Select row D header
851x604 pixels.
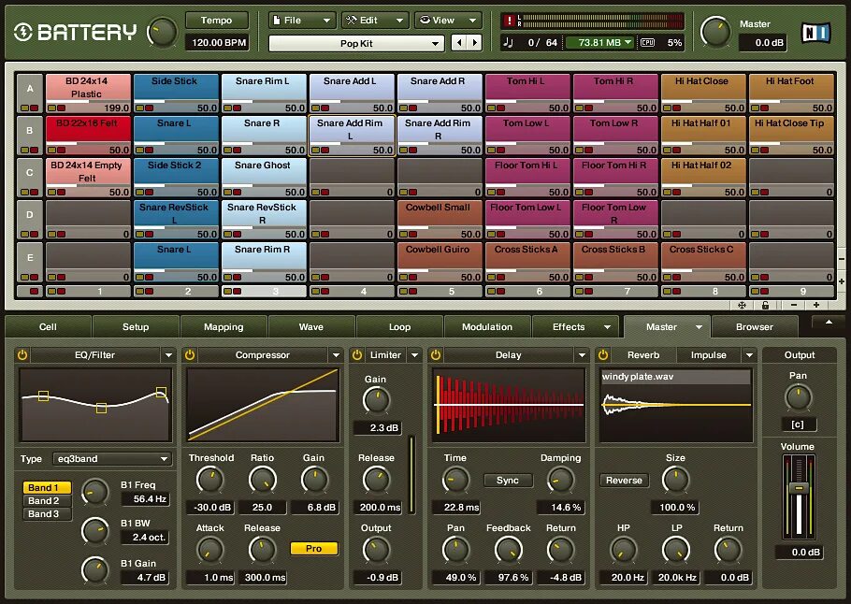(x=30, y=219)
